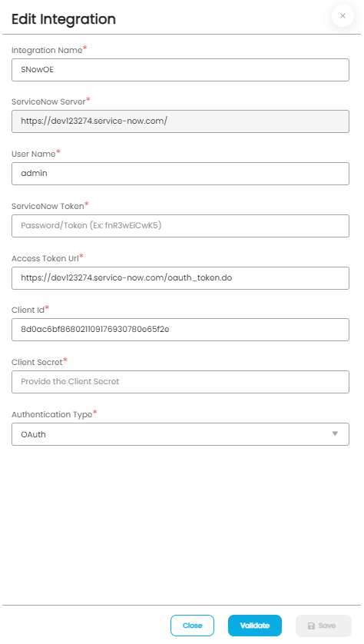This screenshot has height=644, width=364.
Task: Click the Authentication Type label
Action: [x=51, y=414]
